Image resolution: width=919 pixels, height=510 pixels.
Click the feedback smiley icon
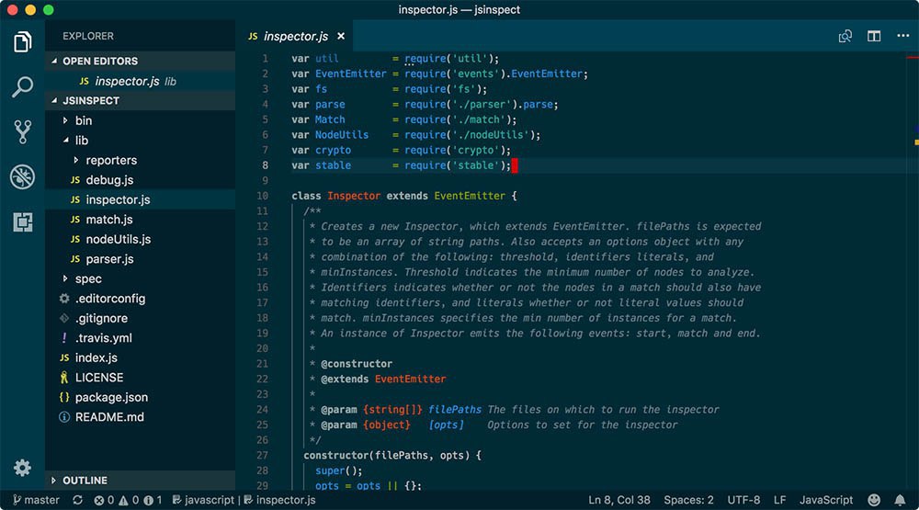click(874, 500)
